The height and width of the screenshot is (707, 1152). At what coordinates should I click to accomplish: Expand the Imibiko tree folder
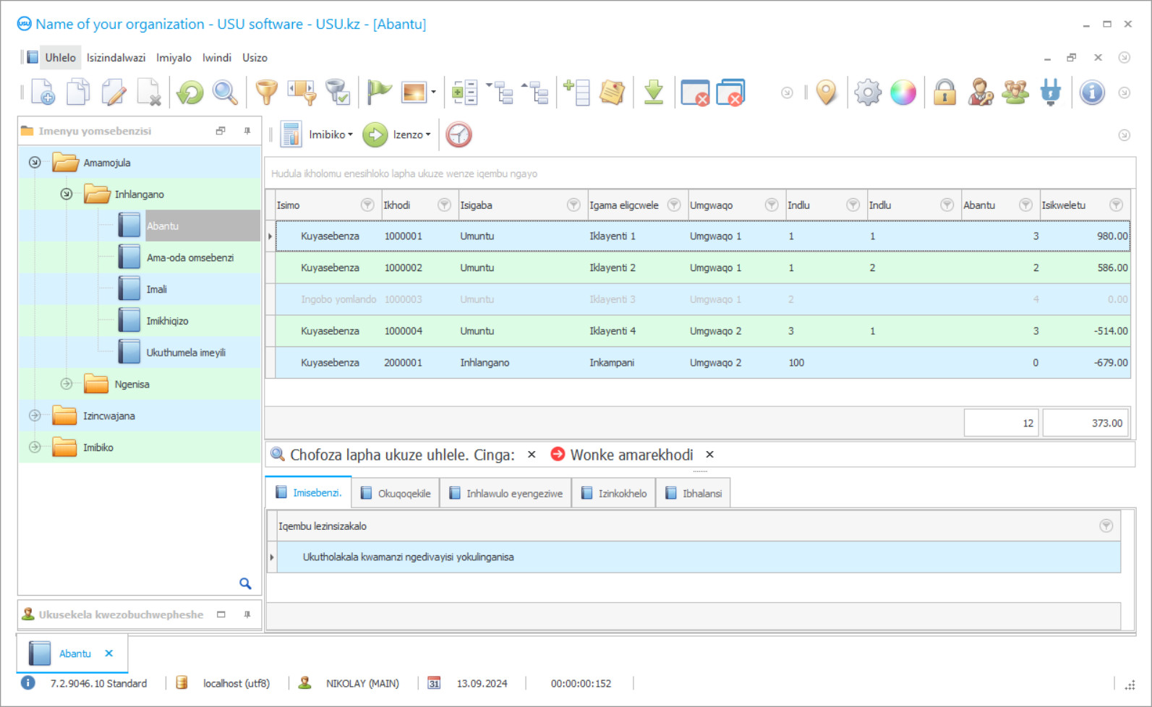pos(35,447)
